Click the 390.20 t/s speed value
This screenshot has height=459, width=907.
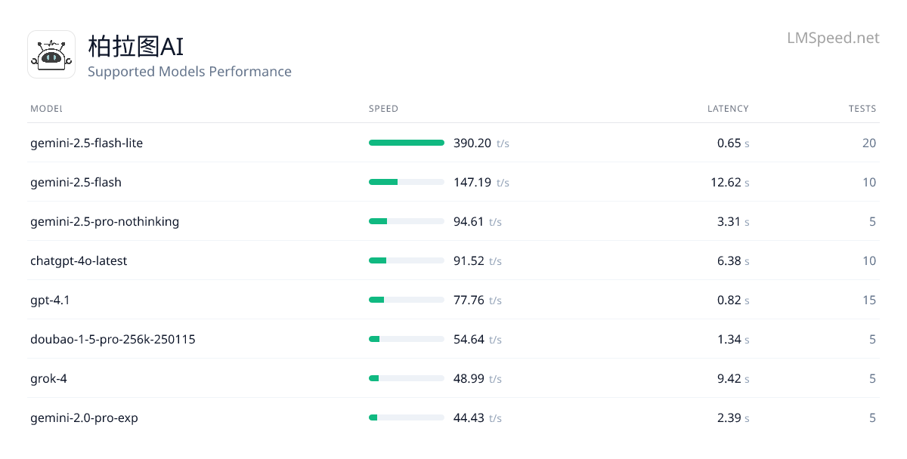coord(481,143)
